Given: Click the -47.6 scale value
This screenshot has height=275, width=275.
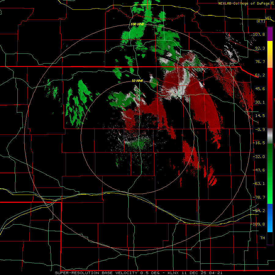Looking at the screenshot, I should click(259, 170).
